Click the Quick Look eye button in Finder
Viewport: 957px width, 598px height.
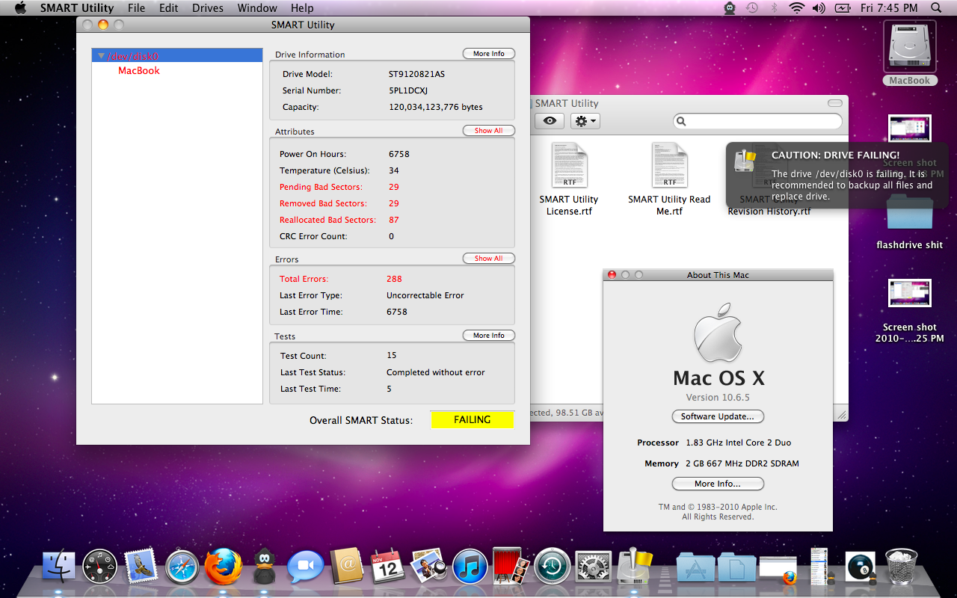pyautogui.click(x=549, y=121)
